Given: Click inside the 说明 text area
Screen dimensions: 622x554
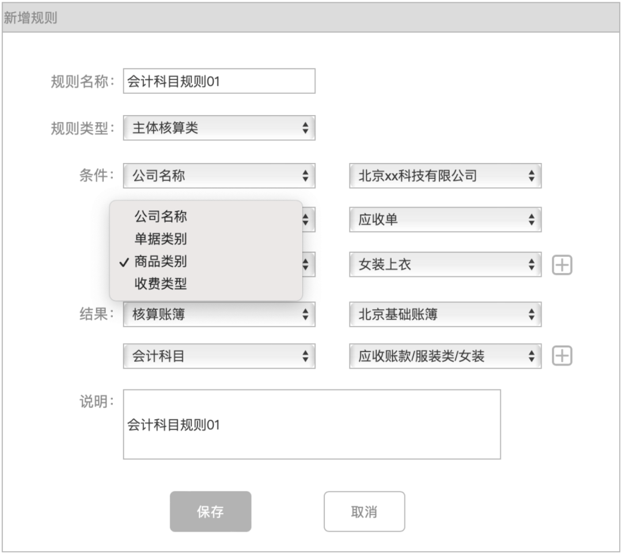Looking at the screenshot, I should tap(311, 424).
